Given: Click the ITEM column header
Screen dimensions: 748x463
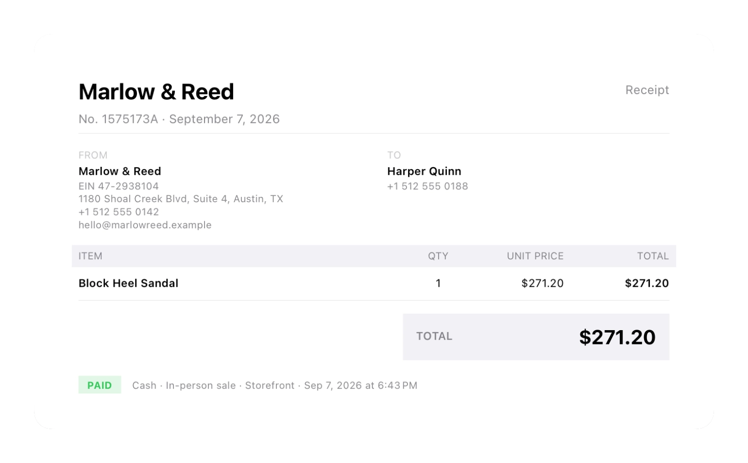Looking at the screenshot, I should (90, 256).
